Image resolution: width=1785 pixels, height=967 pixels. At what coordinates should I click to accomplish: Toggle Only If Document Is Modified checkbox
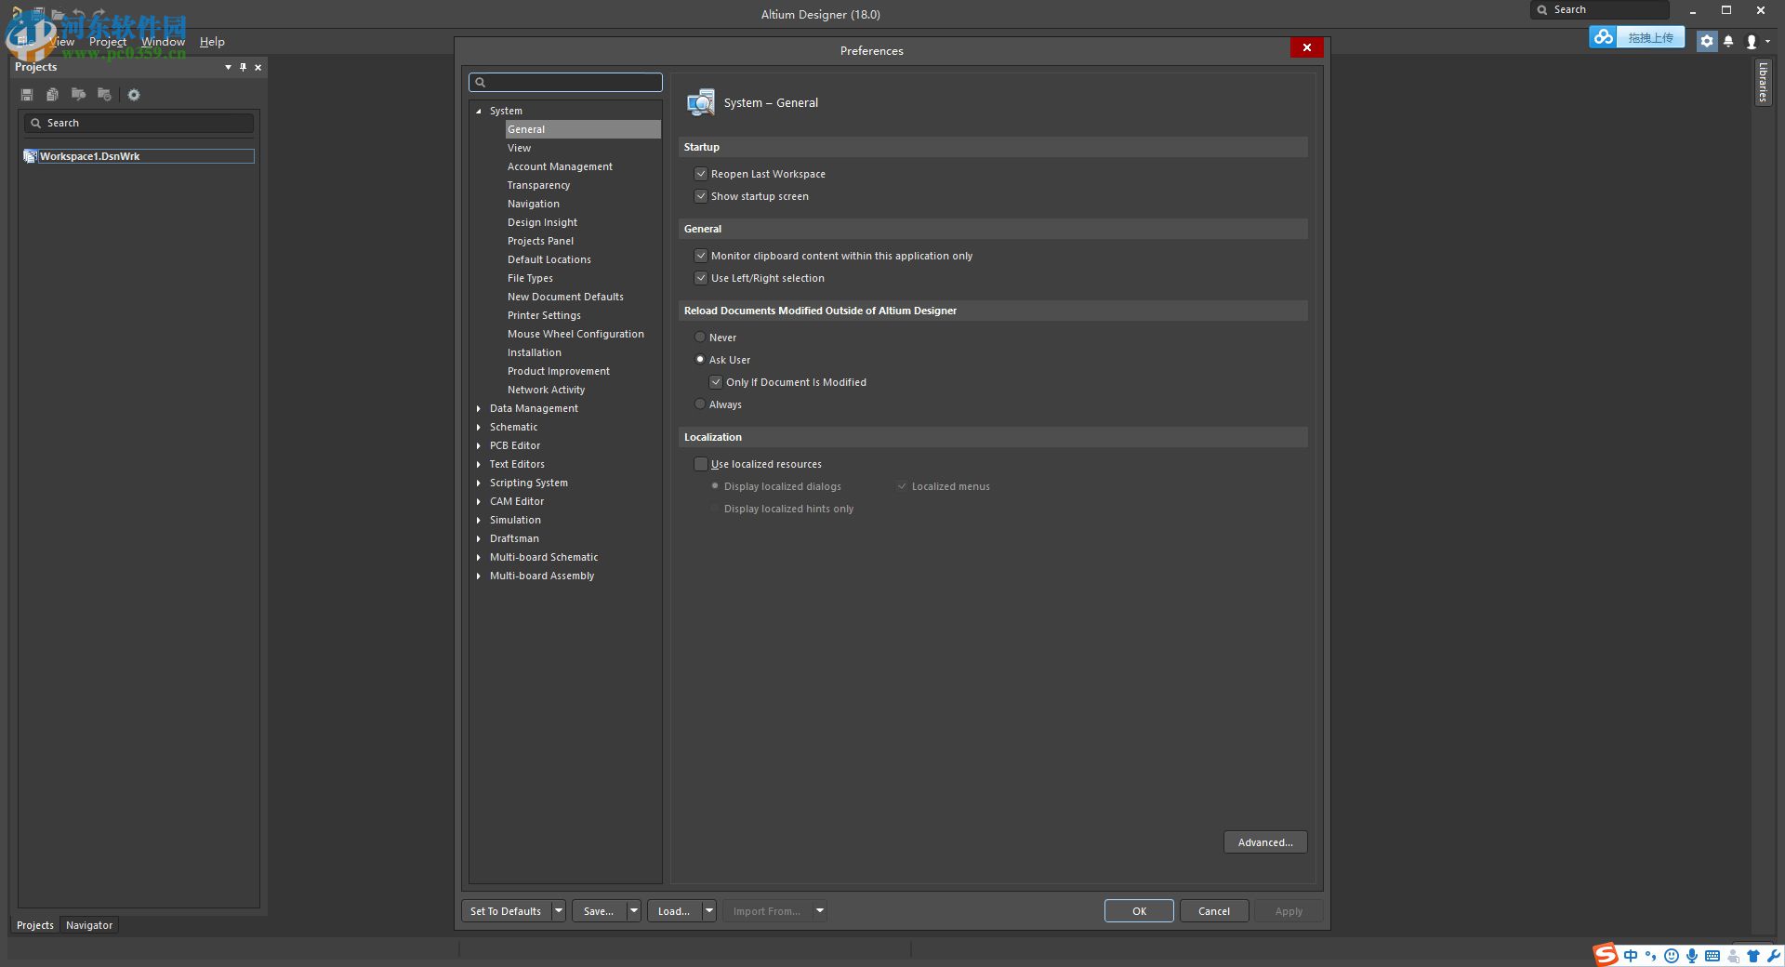(716, 382)
